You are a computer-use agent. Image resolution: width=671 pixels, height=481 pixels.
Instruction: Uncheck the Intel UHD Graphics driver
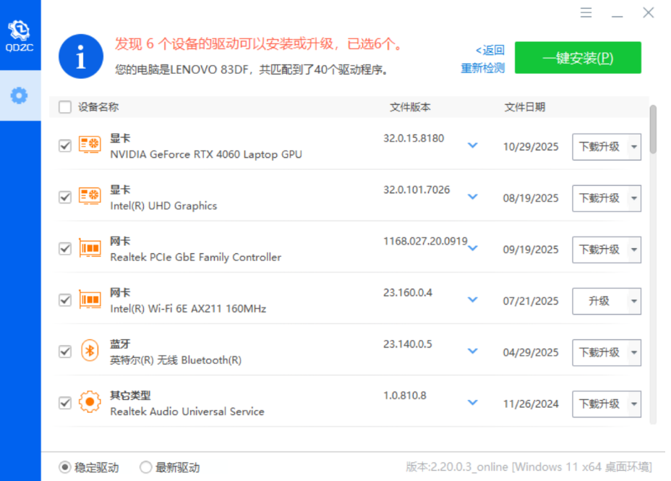coord(64,197)
